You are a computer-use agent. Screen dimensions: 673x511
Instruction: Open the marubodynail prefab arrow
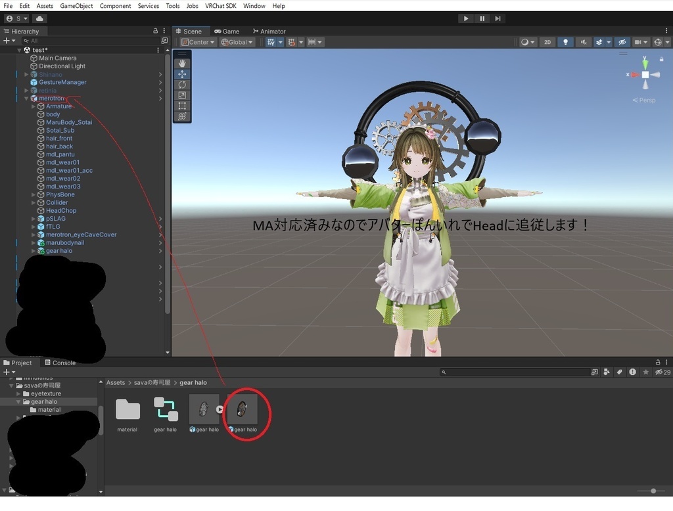click(x=160, y=243)
